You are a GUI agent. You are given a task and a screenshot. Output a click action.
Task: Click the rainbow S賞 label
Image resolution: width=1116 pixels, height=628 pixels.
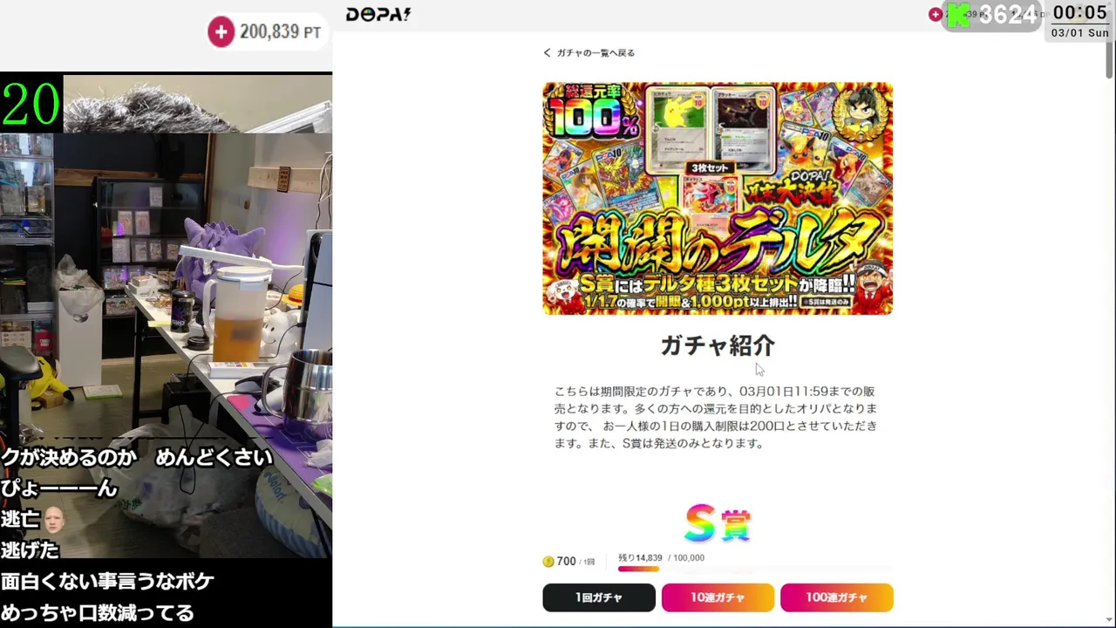[718, 523]
